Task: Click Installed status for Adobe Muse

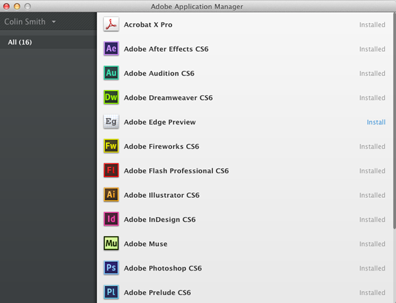Action: [x=372, y=243]
